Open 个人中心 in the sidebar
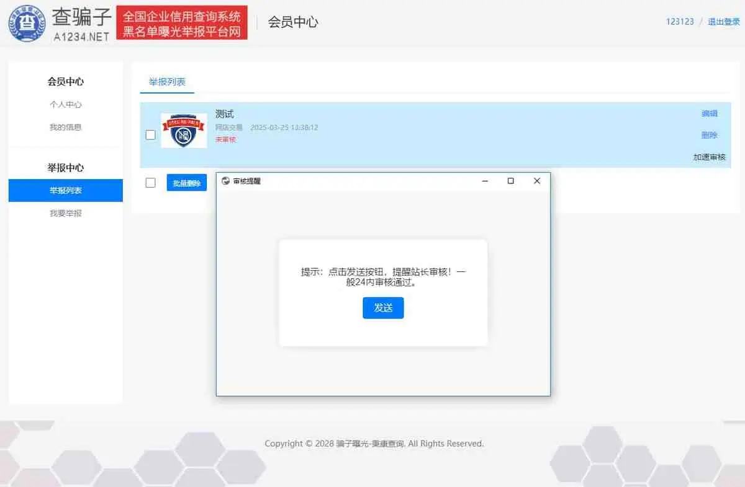This screenshot has width=745, height=487. point(66,105)
